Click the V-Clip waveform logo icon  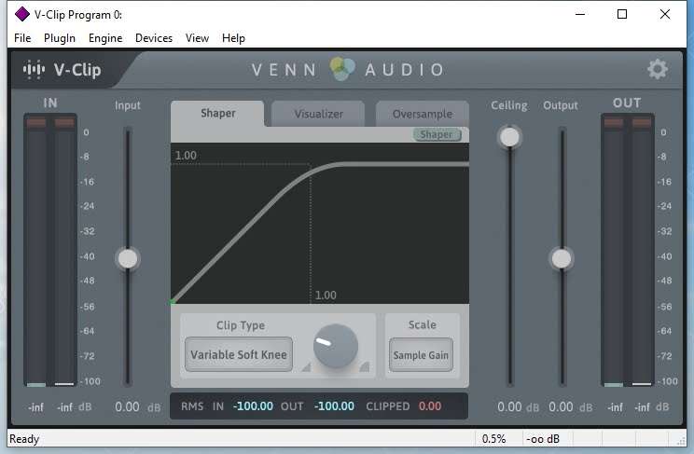(35, 70)
